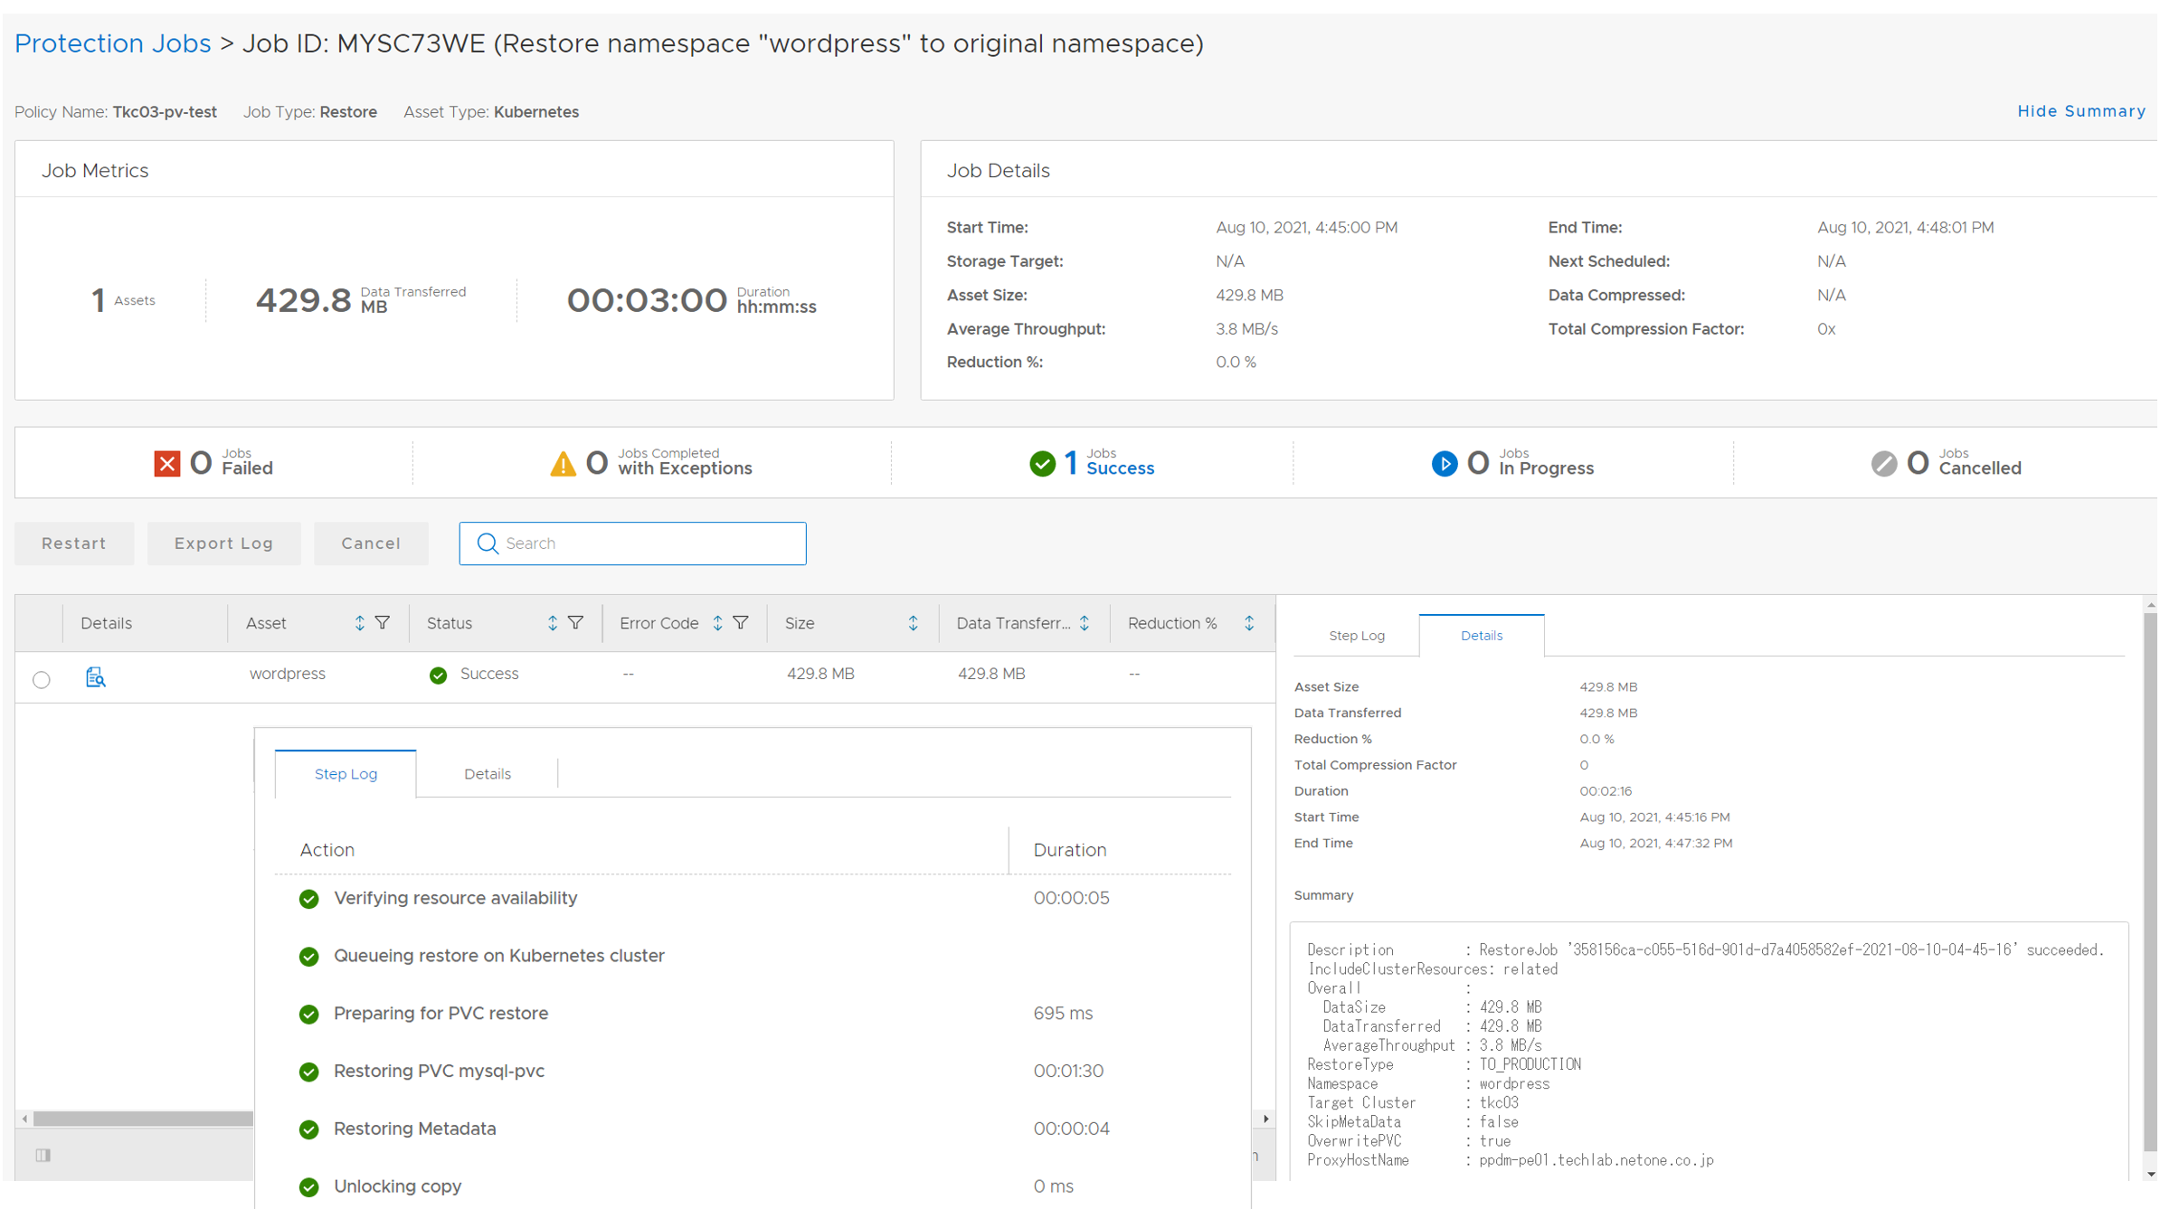The width and height of the screenshot is (2160, 1209).
Task: Switch to Step Log tab in popup panel
Action: click(x=346, y=774)
